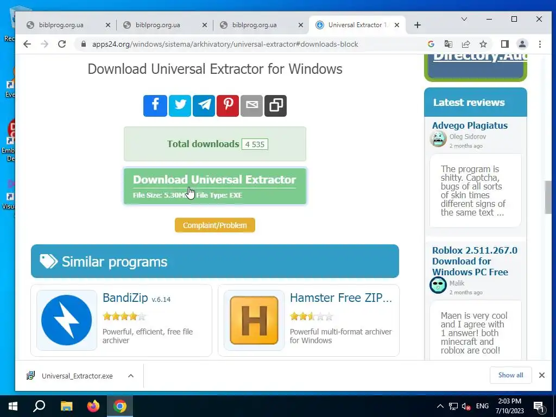
Task: Open notification center icon
Action: point(539,406)
